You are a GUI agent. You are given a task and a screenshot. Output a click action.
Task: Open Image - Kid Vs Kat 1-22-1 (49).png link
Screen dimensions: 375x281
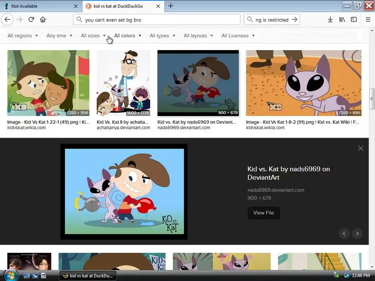[48, 122]
